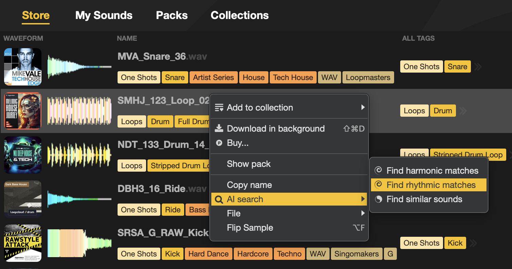Click the DBH3_16_Ride waveform preview
Image resolution: width=512 pixels, height=269 pixels.
[79, 199]
